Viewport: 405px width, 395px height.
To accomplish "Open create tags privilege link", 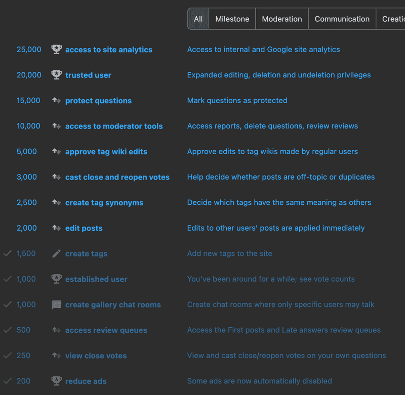I will pyautogui.click(x=86, y=254).
